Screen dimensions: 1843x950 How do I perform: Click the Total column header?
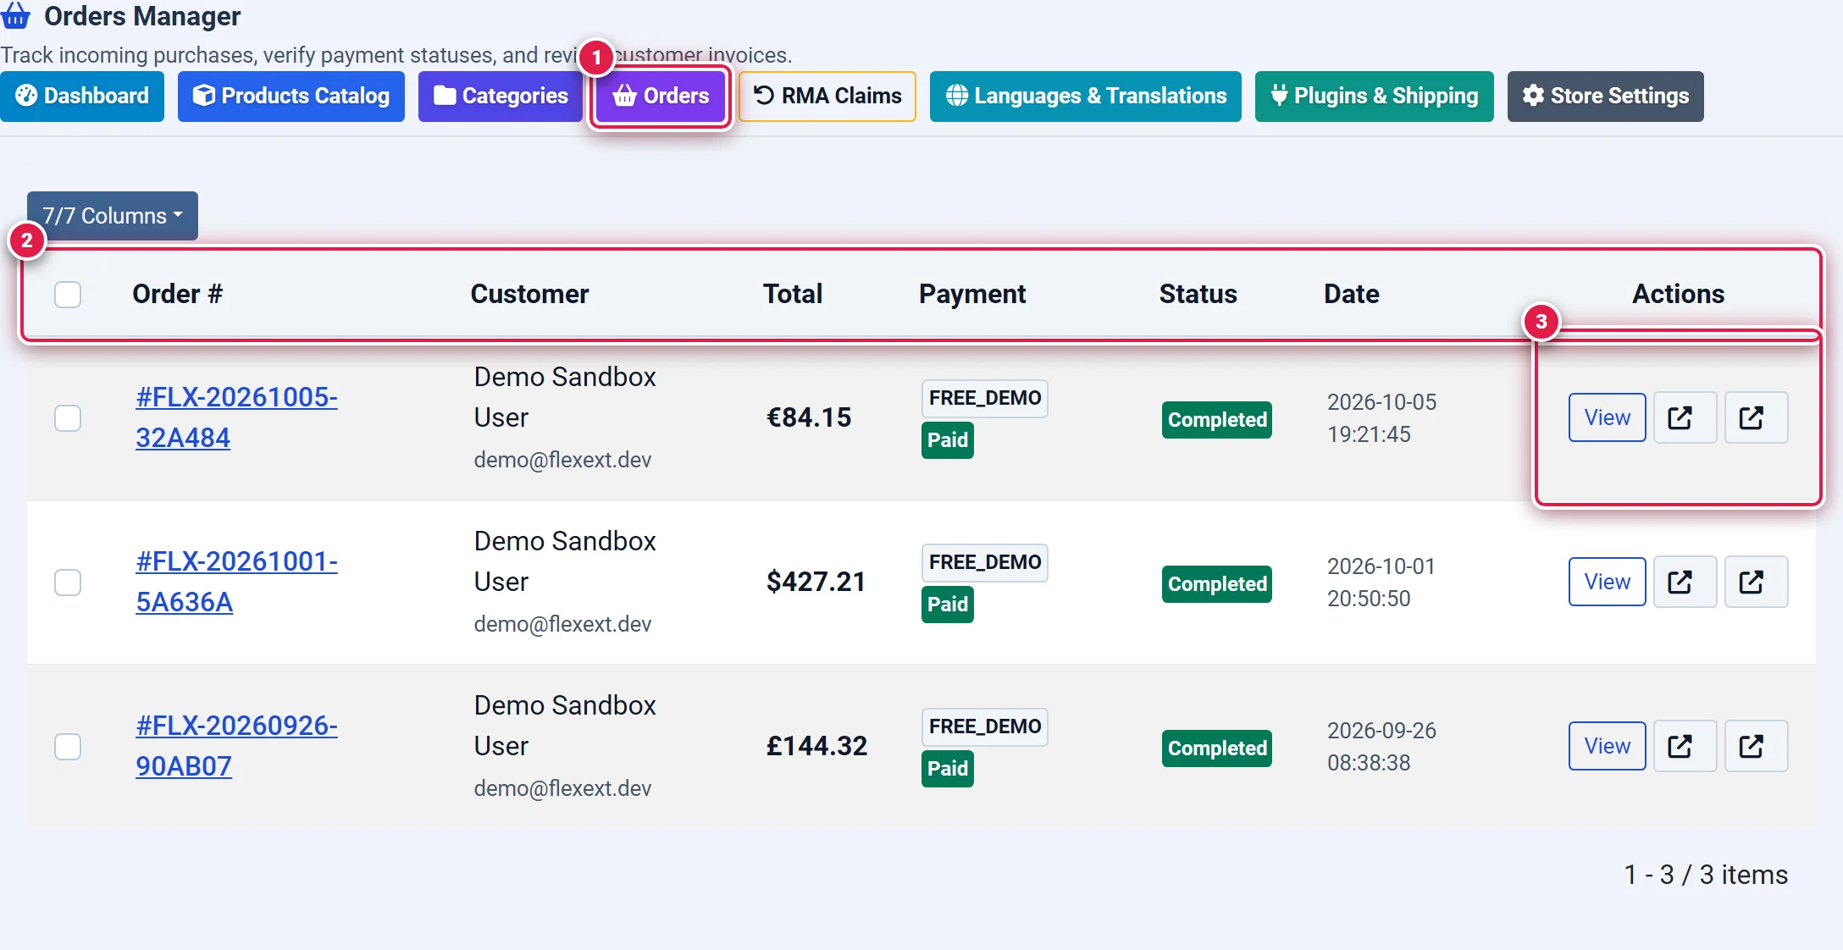point(792,294)
